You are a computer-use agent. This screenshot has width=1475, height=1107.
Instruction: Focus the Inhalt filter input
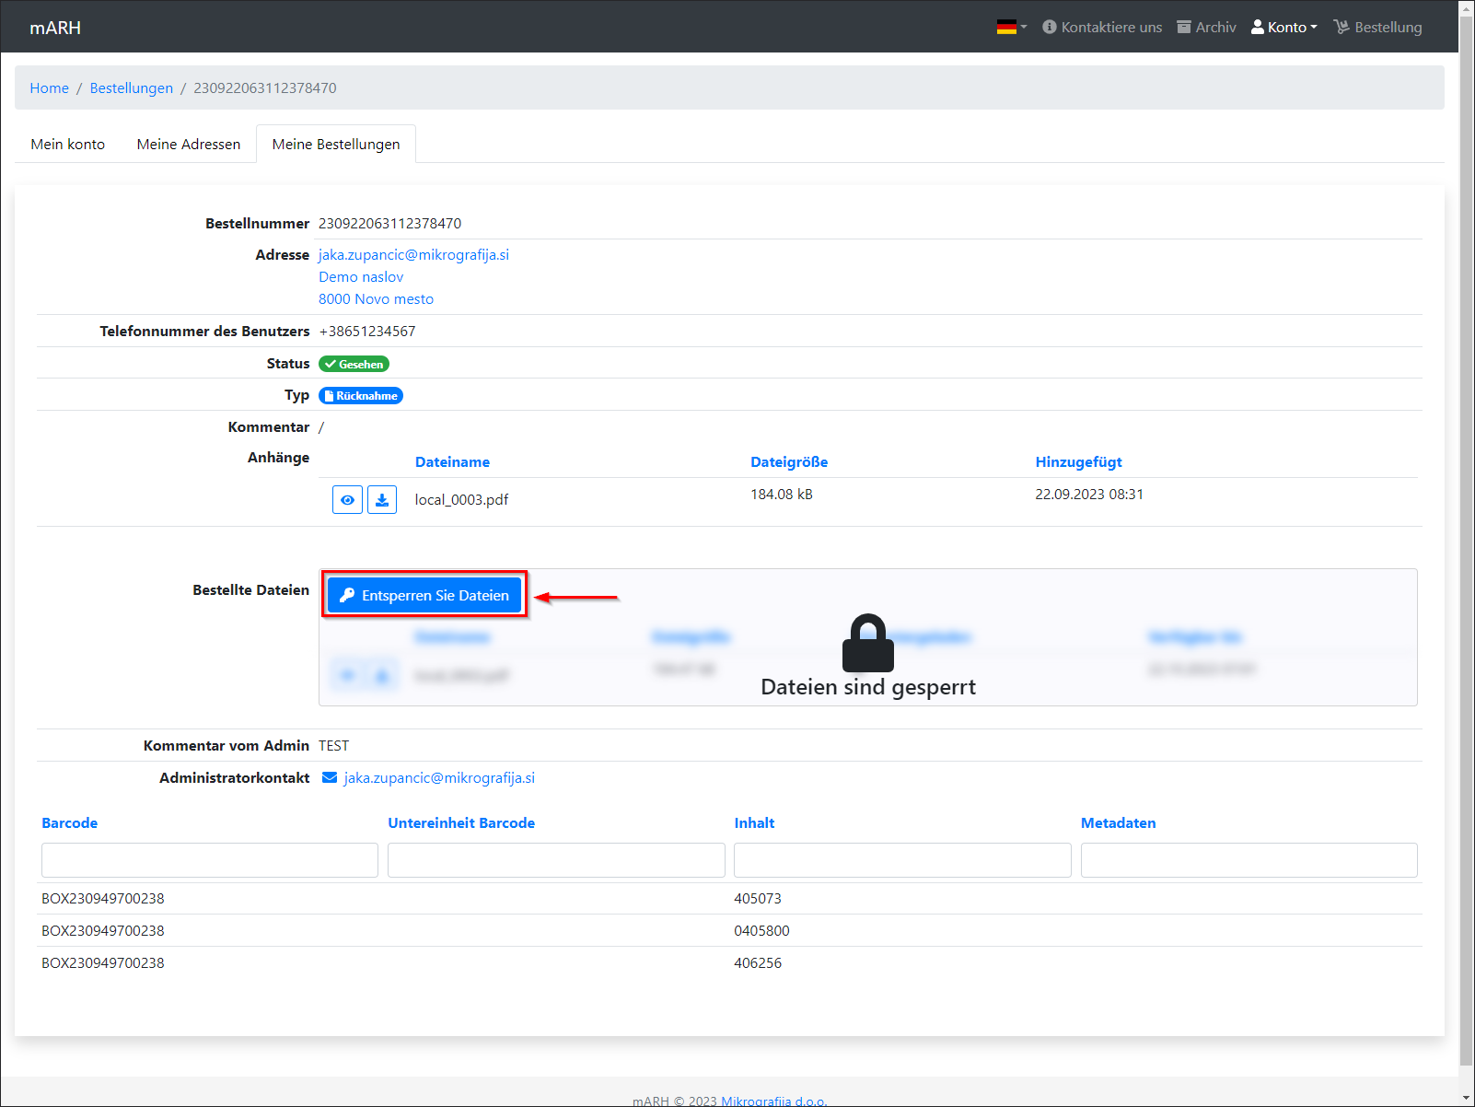tap(902, 860)
